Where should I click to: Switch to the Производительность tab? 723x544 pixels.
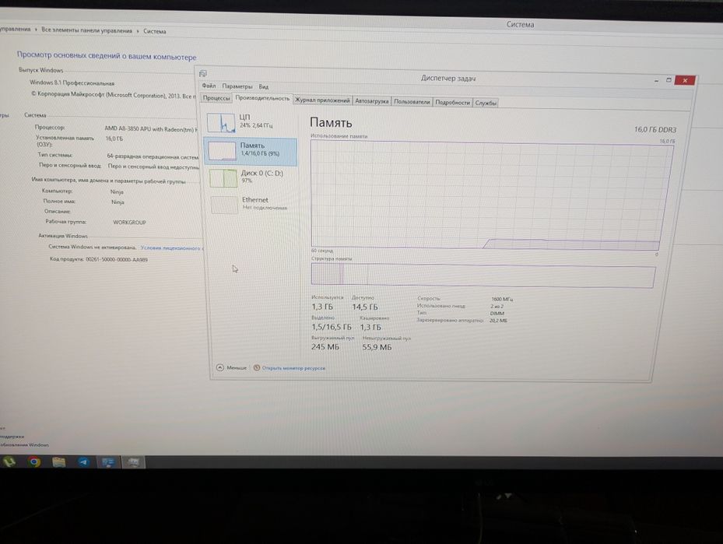pos(262,98)
